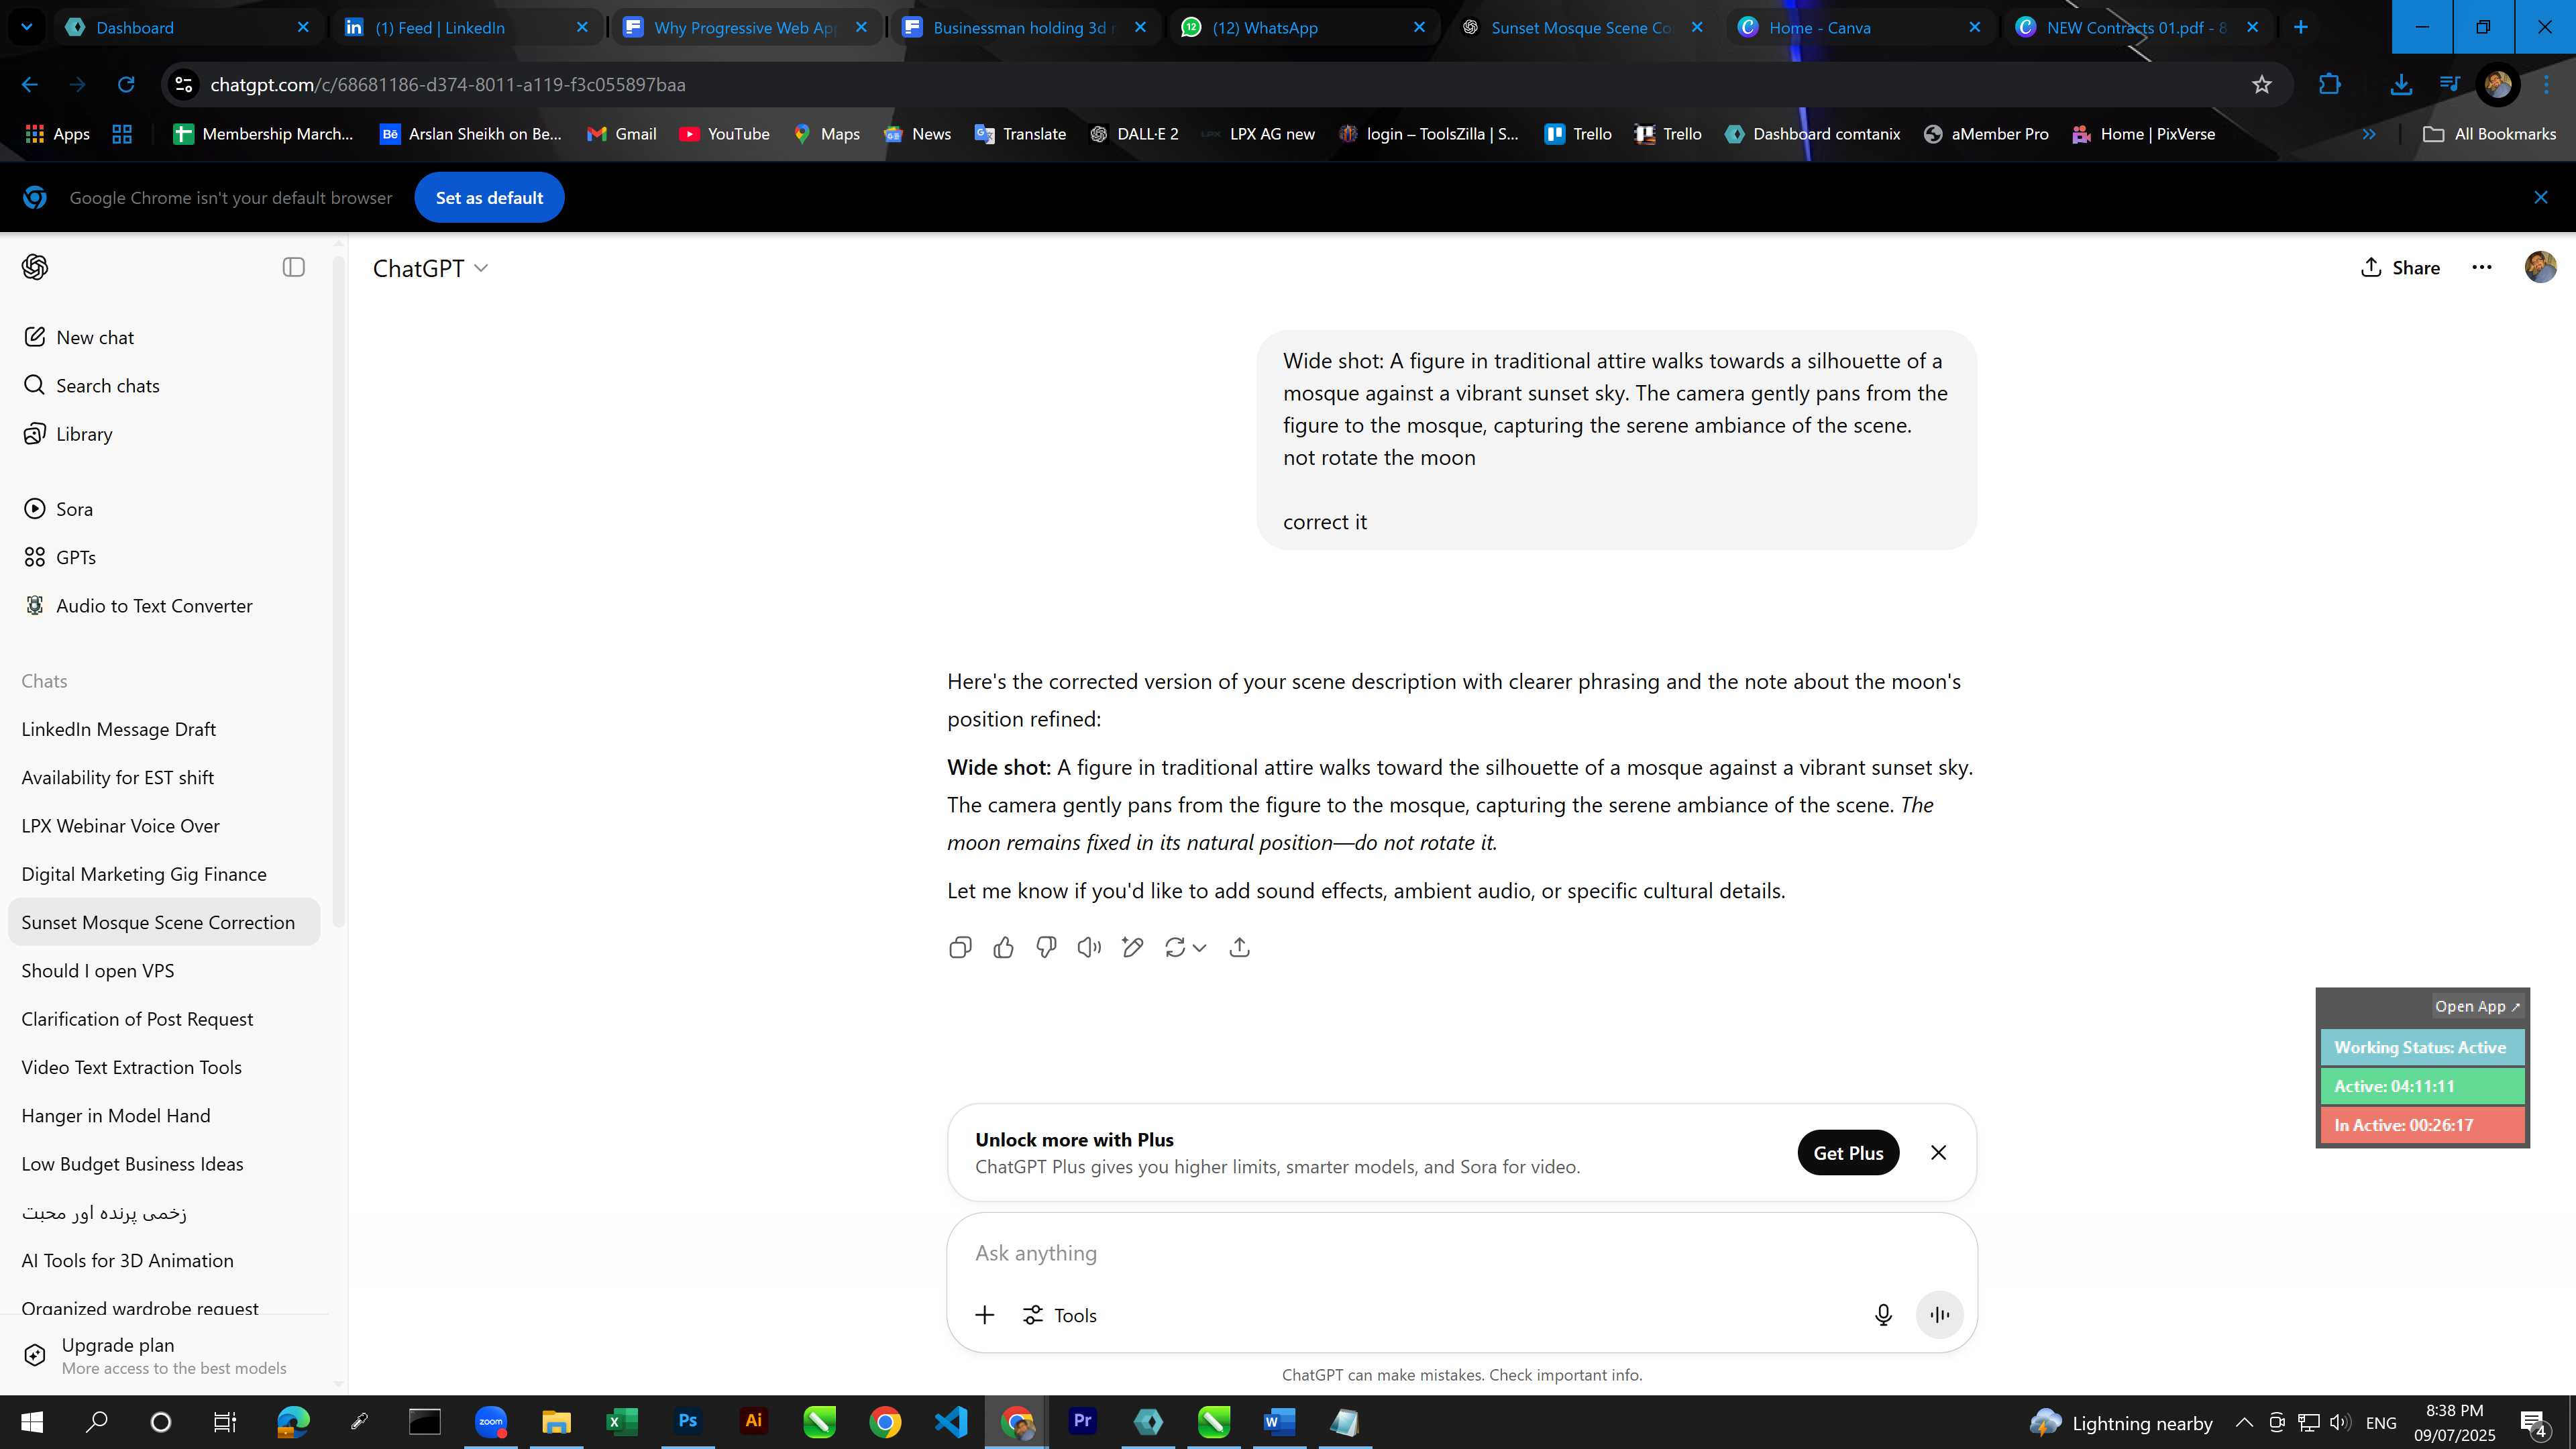2576x1449 pixels.
Task: Copy the ChatGPT response
Action: pyautogui.click(x=960, y=947)
